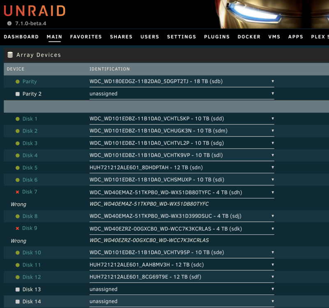
Task: Click the Wrong label under Disk 9
Action: [x=18, y=241]
